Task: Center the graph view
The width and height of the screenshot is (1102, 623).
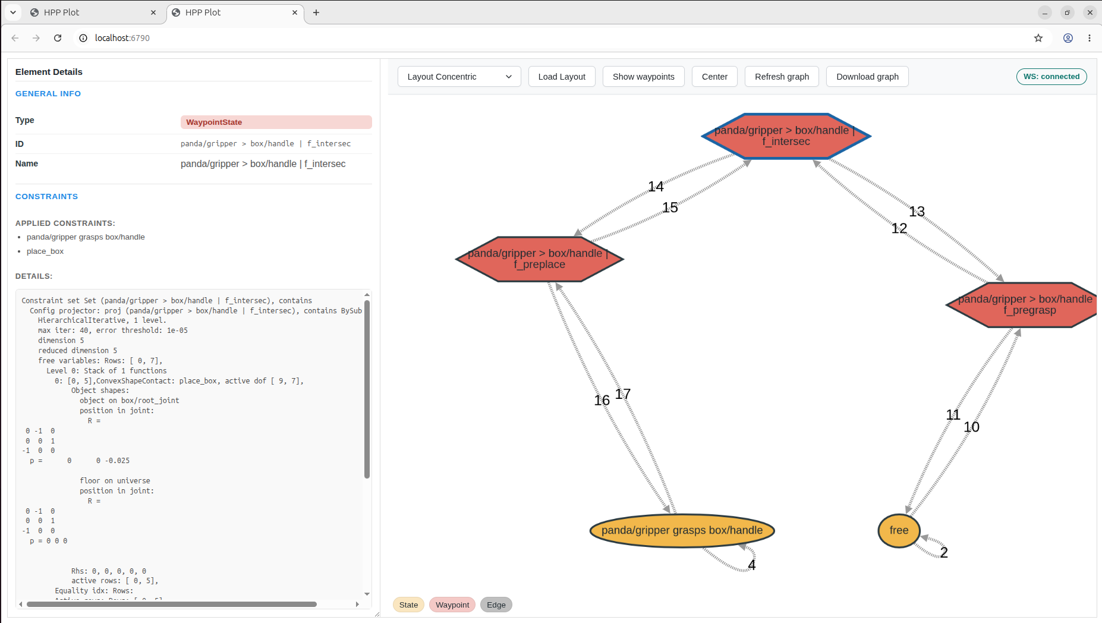Action: (x=714, y=77)
